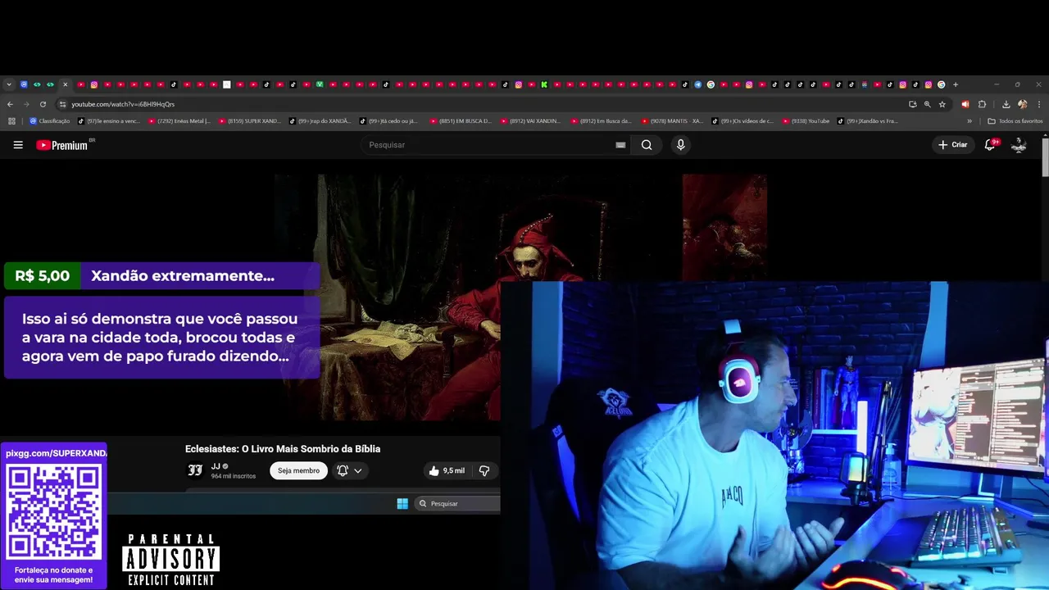Open a new browser tab with plus
Viewport: 1049px width, 590px height.
point(956,84)
